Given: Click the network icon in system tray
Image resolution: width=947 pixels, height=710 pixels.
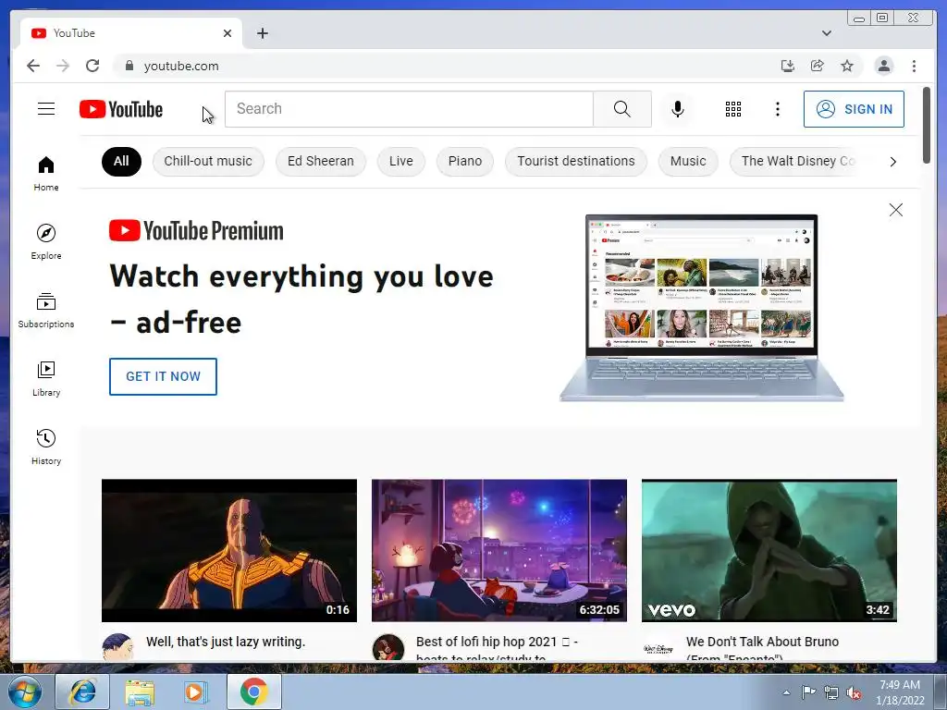Looking at the screenshot, I should coord(831,693).
